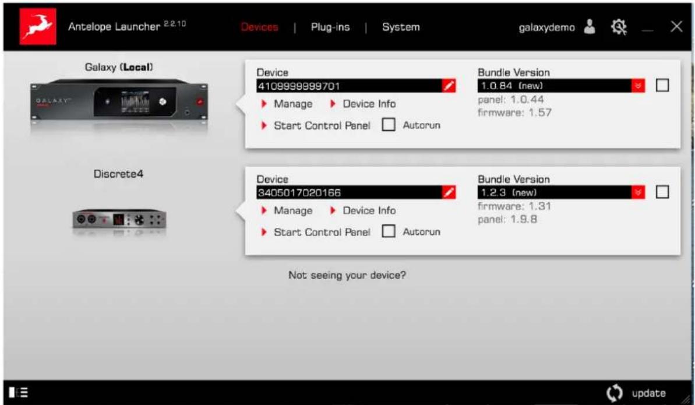Click the 'Antelope Launcher' title text

[114, 27]
